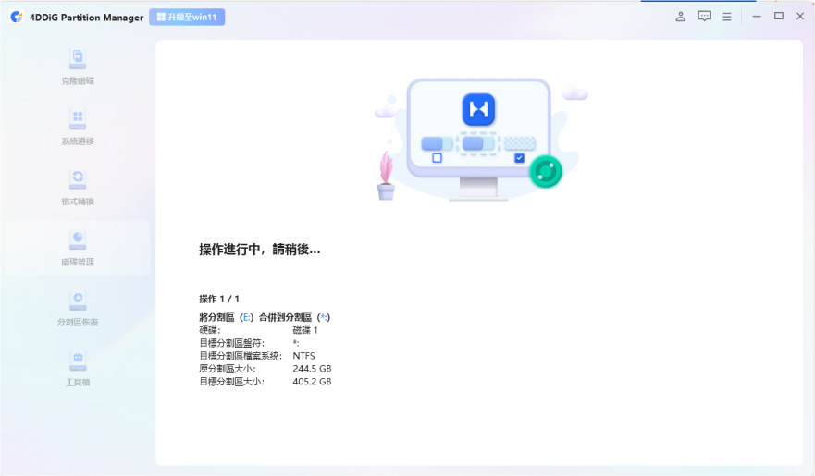
Task: Open the 工具箱 (Toolbox) sidebar item
Action: [x=78, y=369]
